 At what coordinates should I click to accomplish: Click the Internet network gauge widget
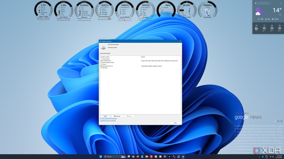pyautogui.click(x=166, y=10)
